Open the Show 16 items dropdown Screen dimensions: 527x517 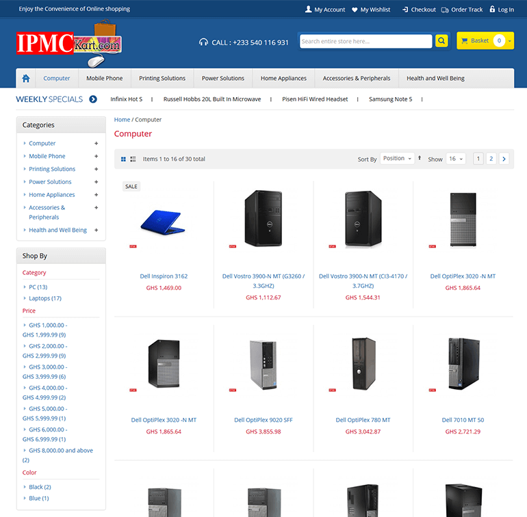point(456,159)
